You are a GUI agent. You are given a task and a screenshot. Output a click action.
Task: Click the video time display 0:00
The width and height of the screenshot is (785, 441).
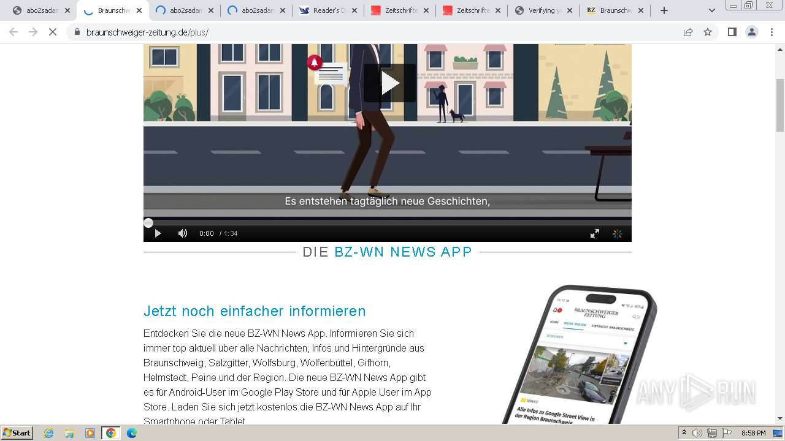coord(207,233)
